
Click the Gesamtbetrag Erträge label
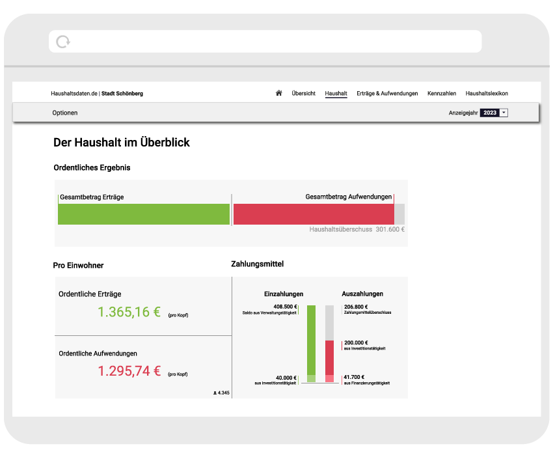tap(92, 197)
